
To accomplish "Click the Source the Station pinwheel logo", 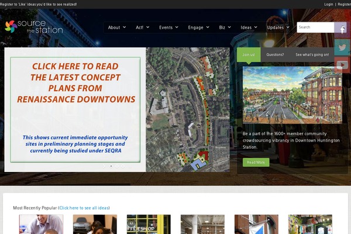I will point(34,27).
